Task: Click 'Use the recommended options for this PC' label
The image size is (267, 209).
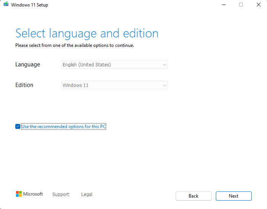Action: [x=63, y=127]
